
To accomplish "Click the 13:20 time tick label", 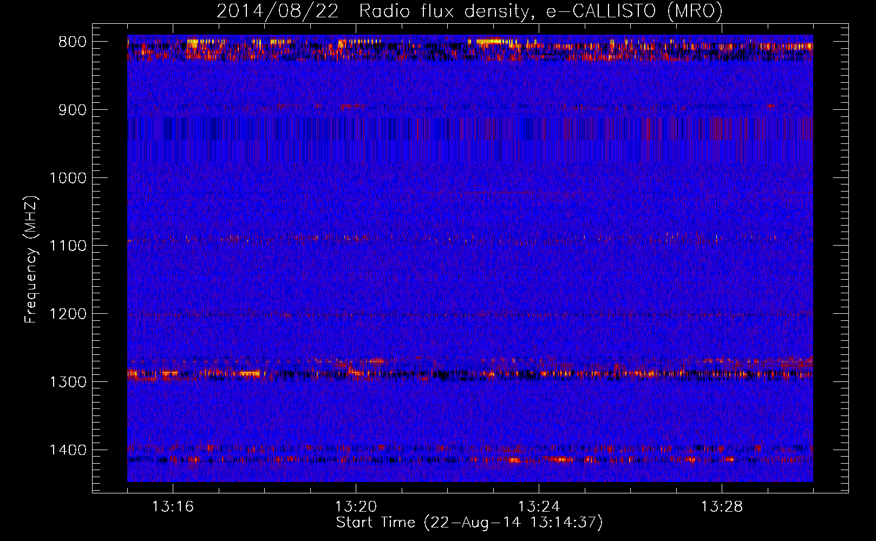I will 356,507.
